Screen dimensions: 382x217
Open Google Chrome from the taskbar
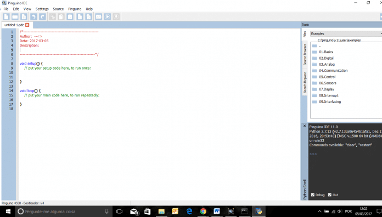click(203, 212)
